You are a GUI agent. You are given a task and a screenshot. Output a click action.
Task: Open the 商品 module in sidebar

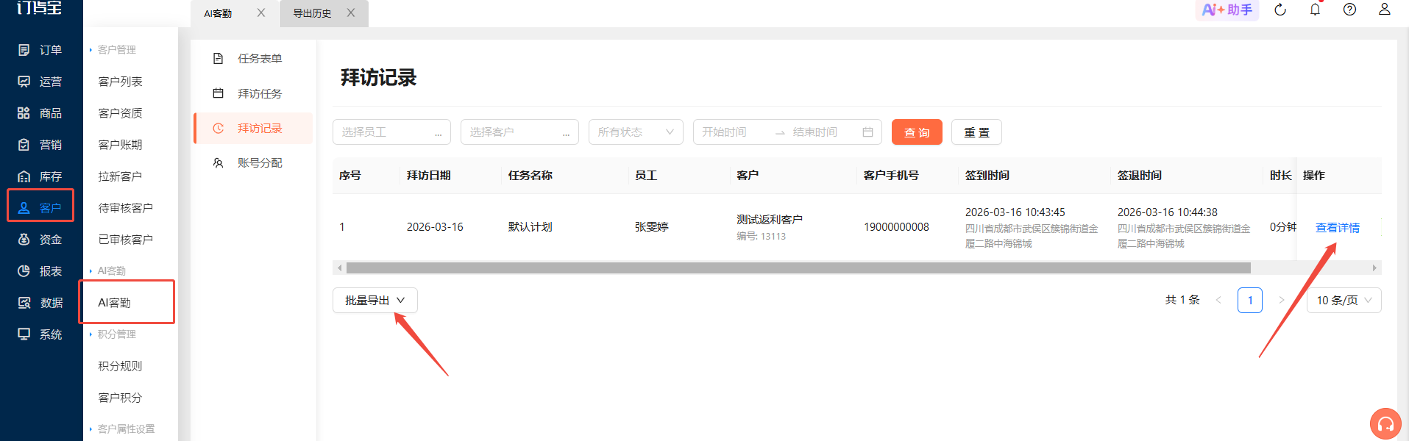(40, 113)
